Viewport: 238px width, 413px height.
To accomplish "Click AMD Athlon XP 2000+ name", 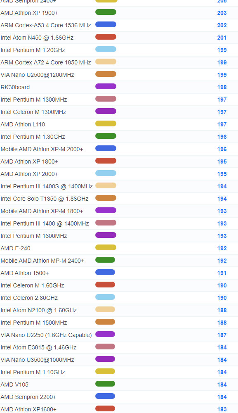I will [x=29, y=174].
